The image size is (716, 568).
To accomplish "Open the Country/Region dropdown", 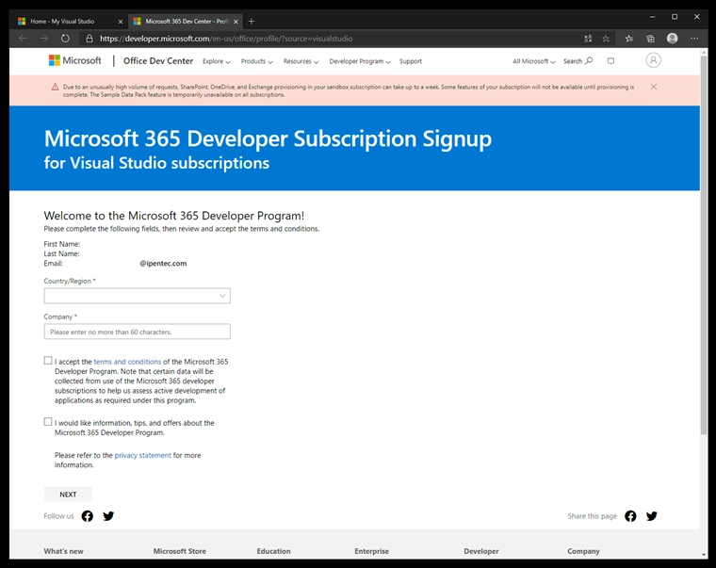I will [137, 296].
